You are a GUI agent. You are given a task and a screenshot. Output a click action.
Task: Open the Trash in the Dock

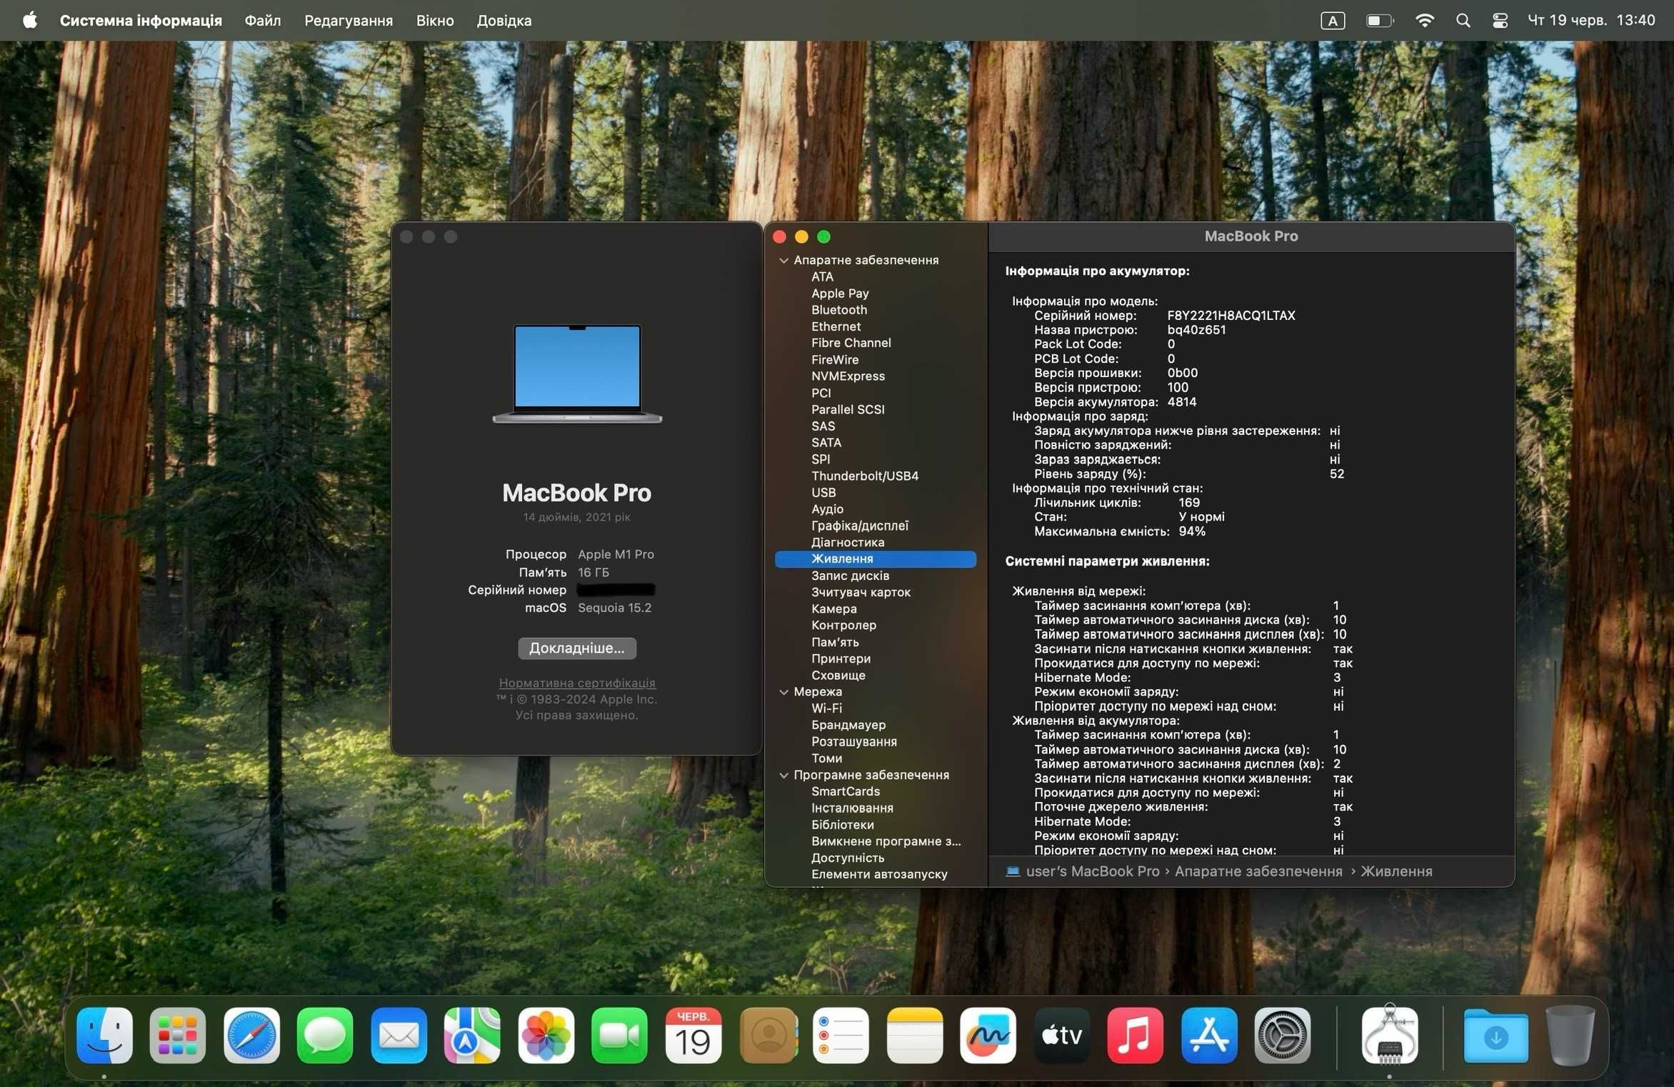tap(1570, 1035)
